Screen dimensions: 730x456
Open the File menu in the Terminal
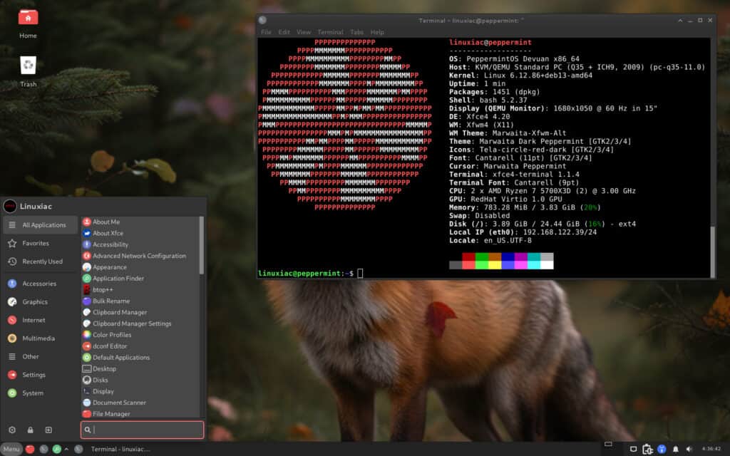pos(267,32)
